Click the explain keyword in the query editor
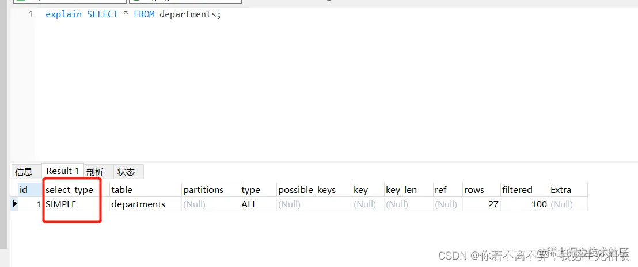Viewport: 638px width, 267px height. point(63,14)
